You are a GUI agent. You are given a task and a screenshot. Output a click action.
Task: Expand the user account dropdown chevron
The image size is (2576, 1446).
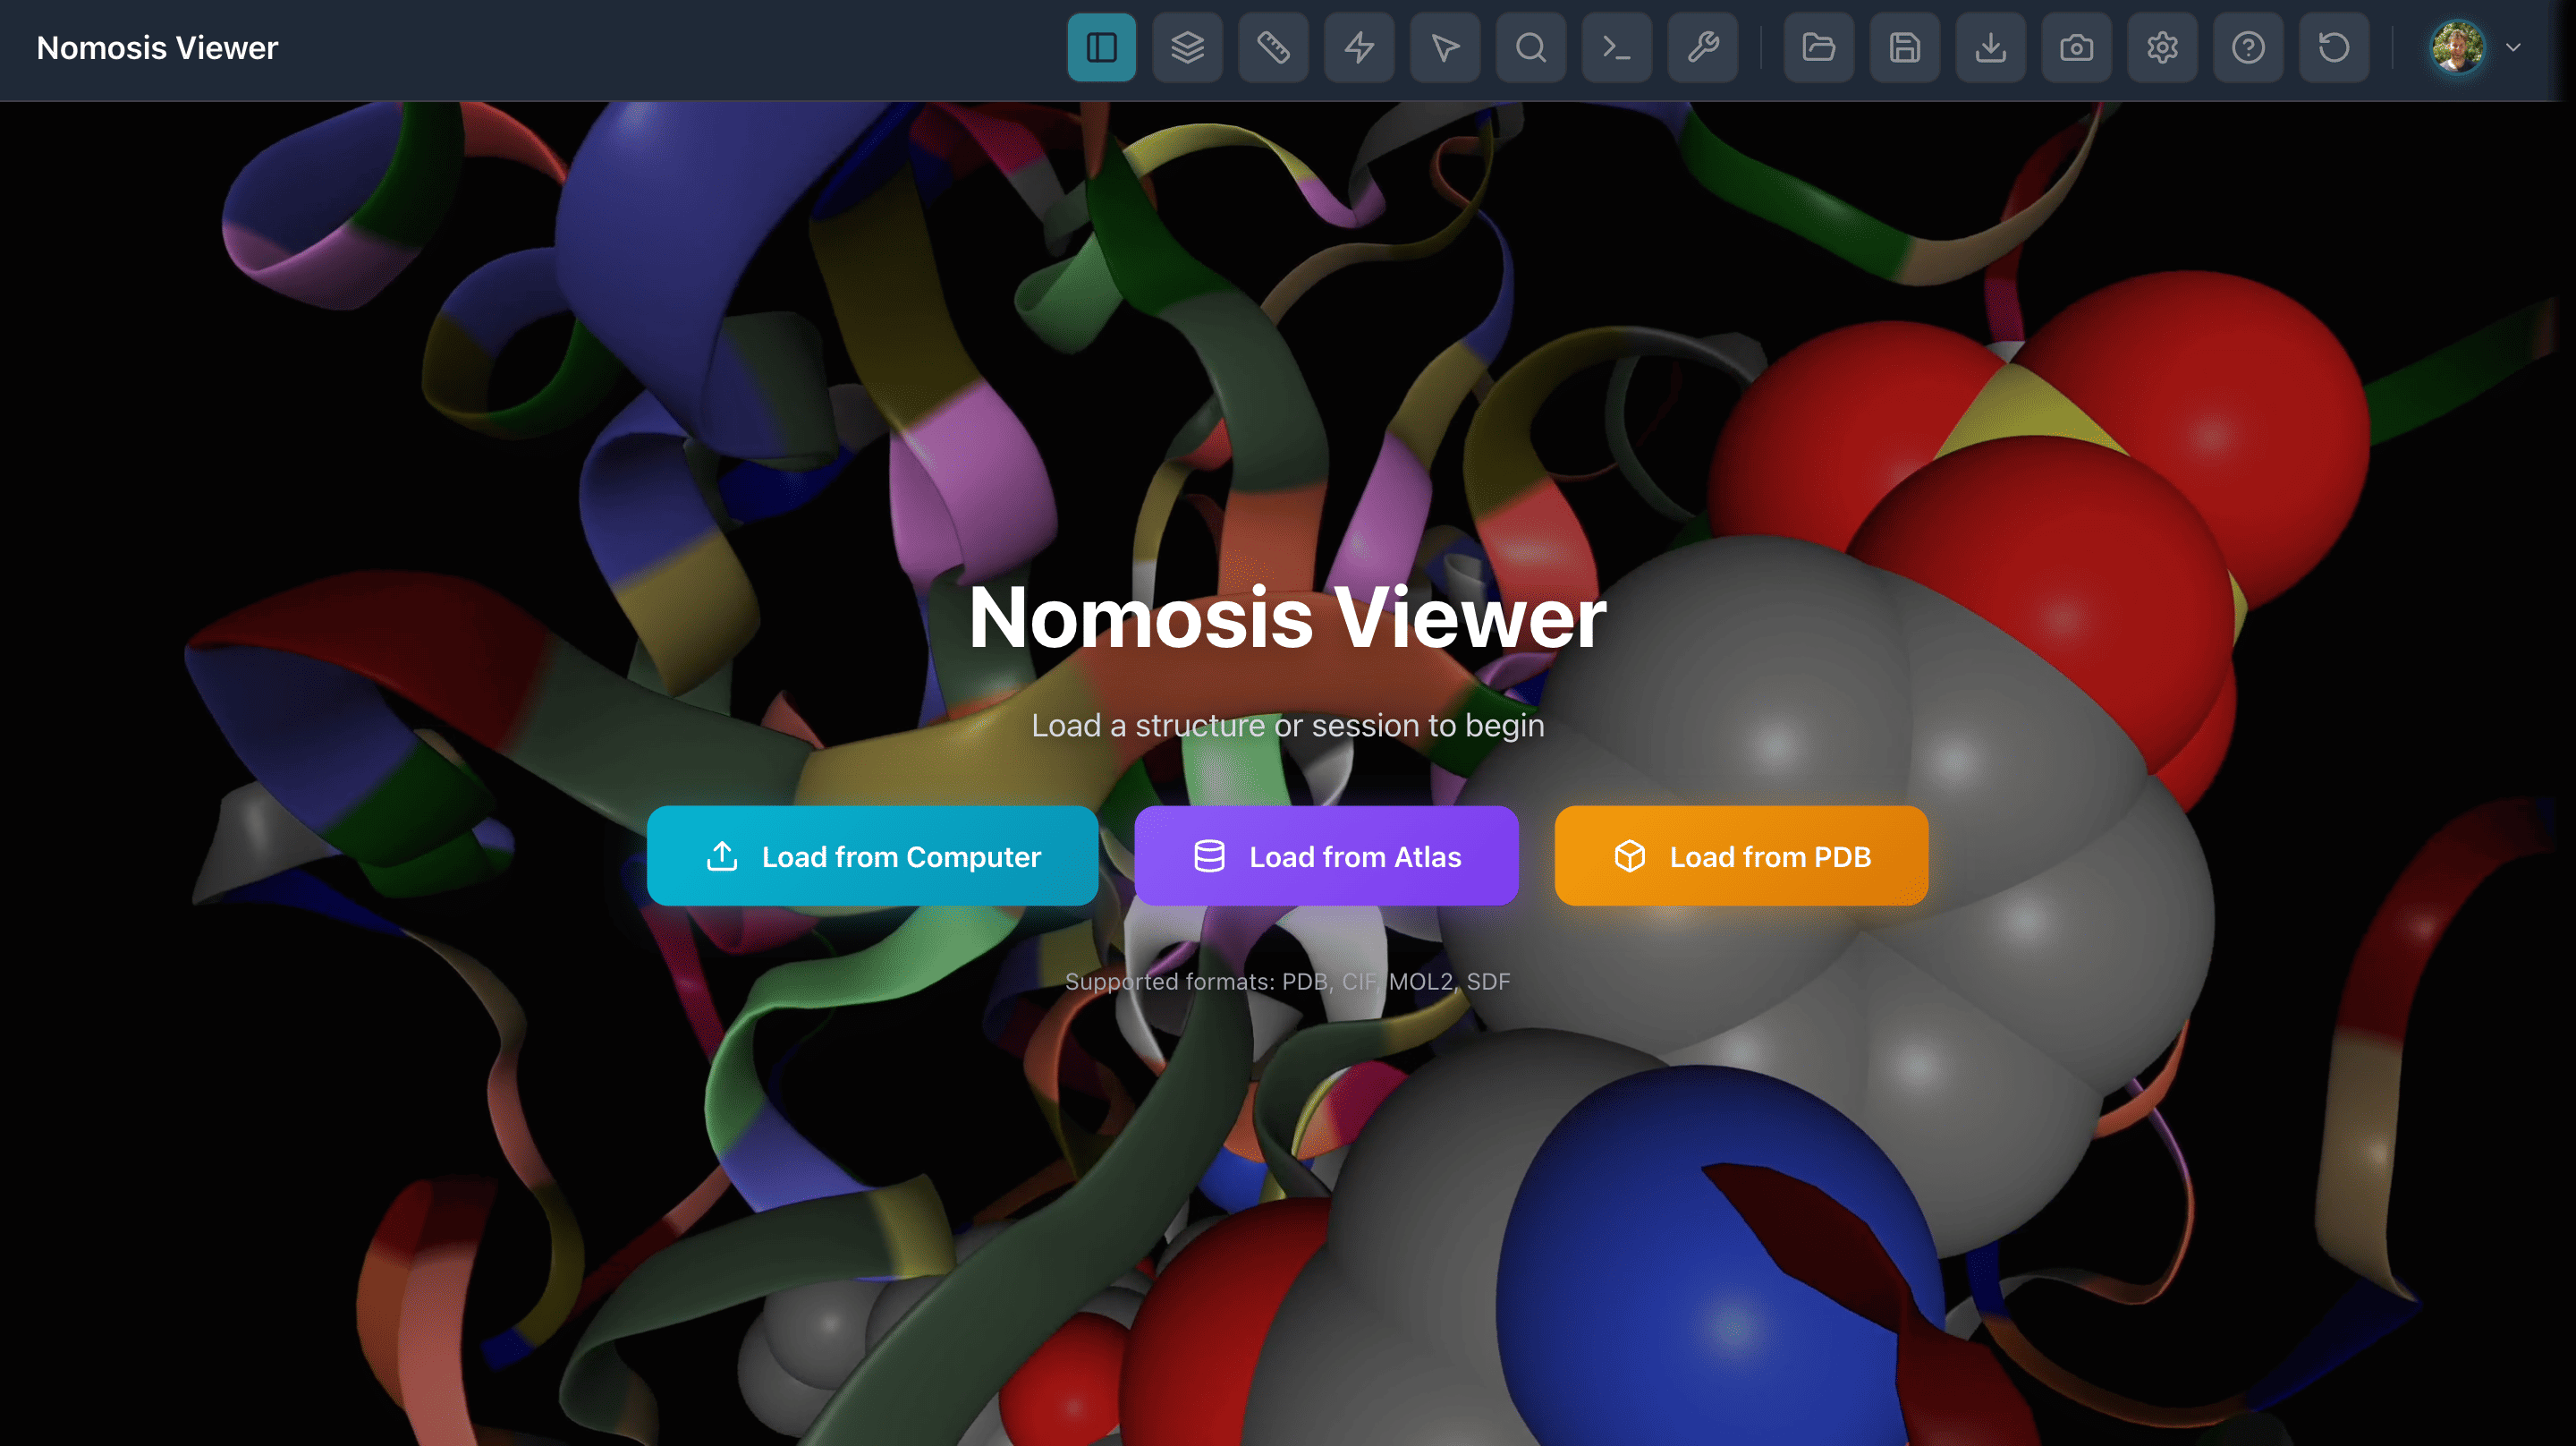point(2513,47)
